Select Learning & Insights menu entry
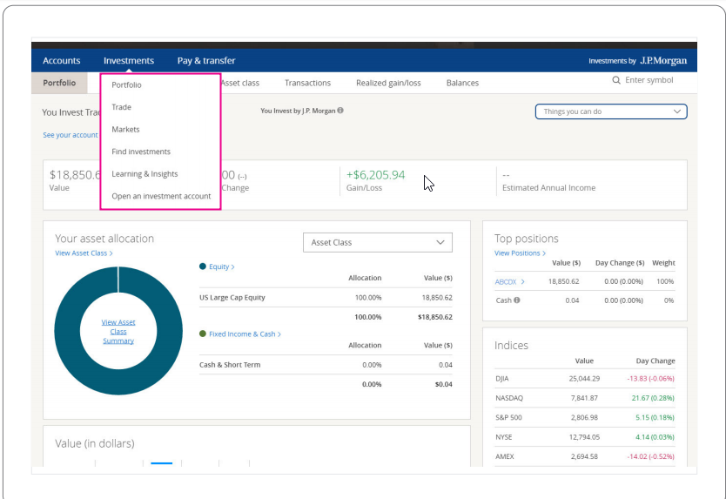 [145, 174]
